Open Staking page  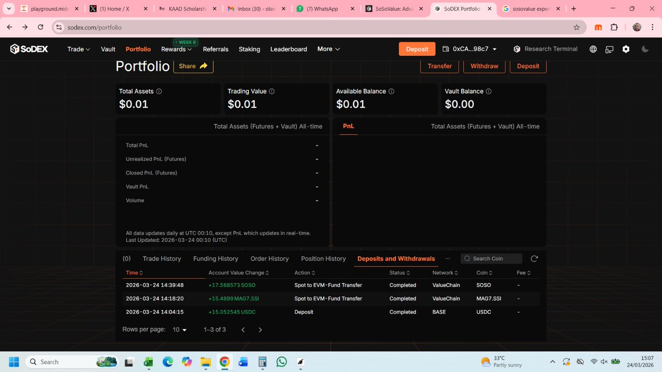[249, 49]
